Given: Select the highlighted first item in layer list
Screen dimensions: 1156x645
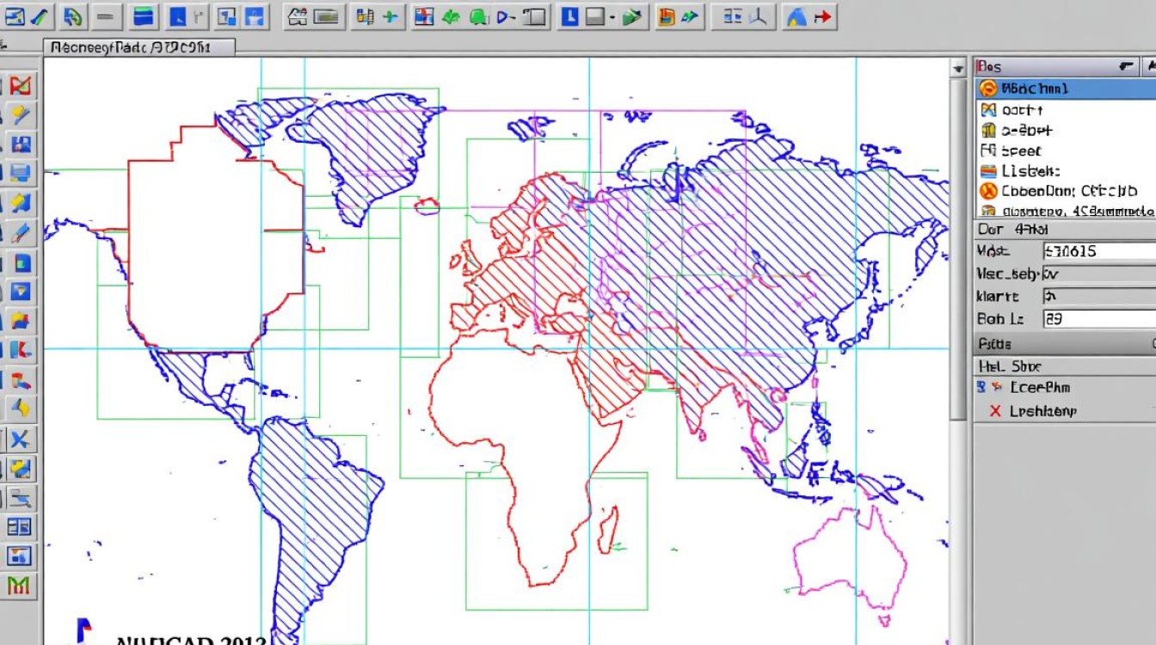Looking at the screenshot, I should (1067, 88).
